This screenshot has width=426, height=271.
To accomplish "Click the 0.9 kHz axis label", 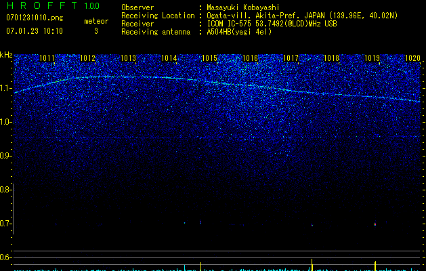I will click(x=6, y=156).
